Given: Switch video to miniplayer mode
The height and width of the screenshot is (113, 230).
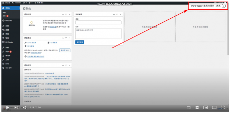Looking at the screenshot, I should click(x=206, y=108).
